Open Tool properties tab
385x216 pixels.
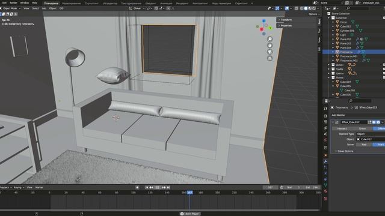325,108
